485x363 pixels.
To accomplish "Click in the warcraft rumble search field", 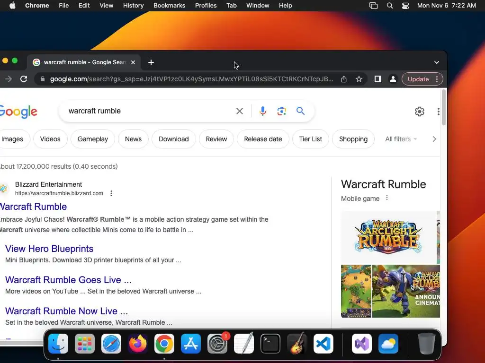I will (x=148, y=111).
